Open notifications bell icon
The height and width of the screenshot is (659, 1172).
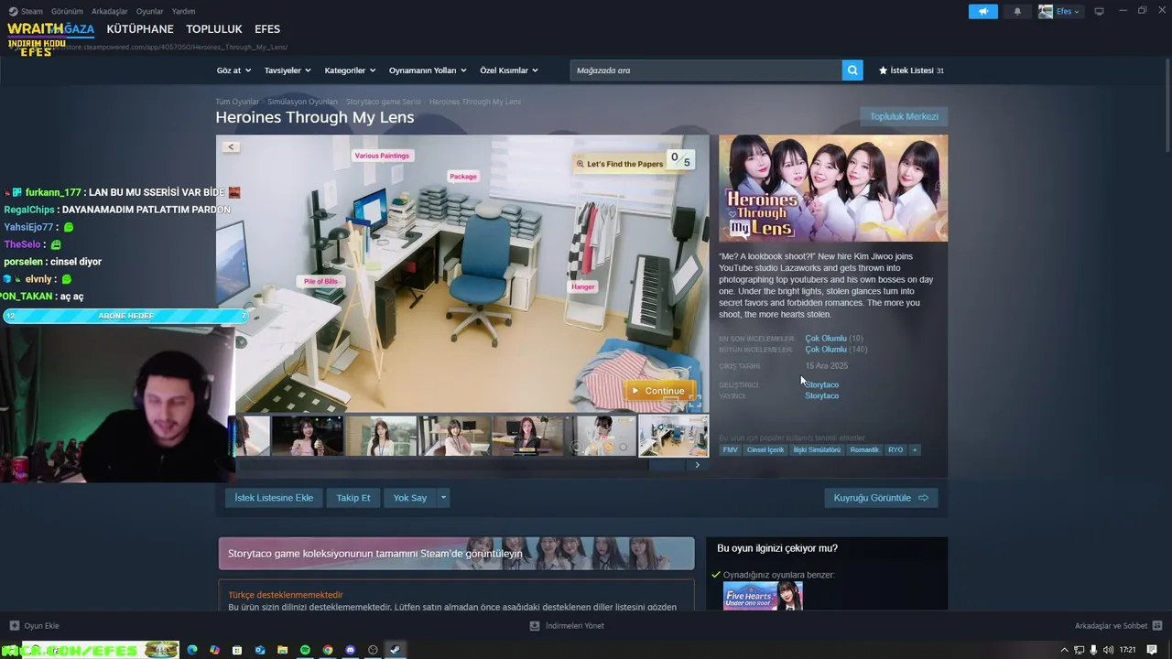point(1017,11)
